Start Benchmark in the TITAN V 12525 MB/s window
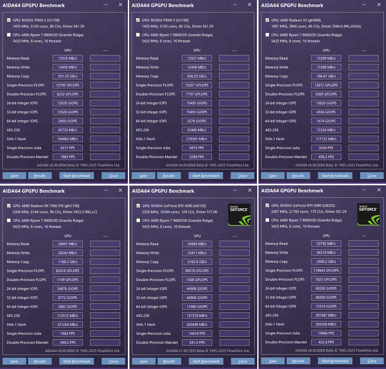The image size is (386, 369). 77,175
